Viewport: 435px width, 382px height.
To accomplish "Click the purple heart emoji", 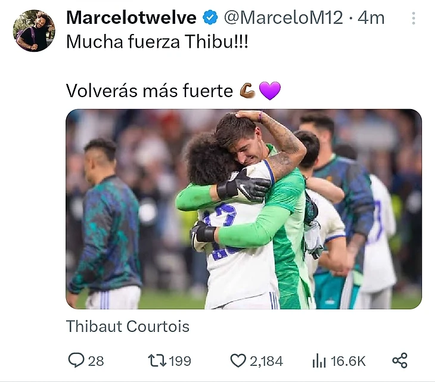I will coord(270,91).
